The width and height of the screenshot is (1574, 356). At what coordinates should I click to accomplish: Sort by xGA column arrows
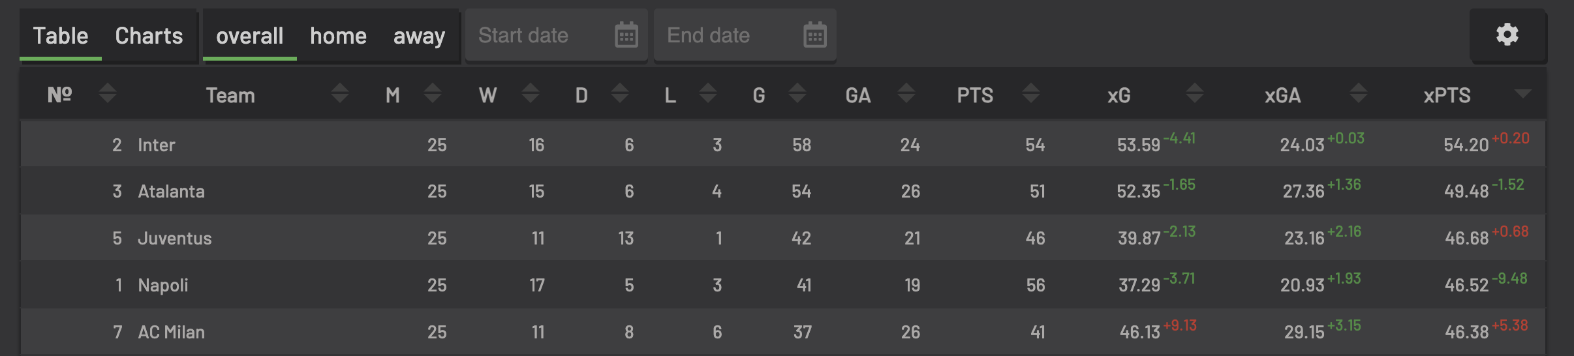tap(1358, 94)
